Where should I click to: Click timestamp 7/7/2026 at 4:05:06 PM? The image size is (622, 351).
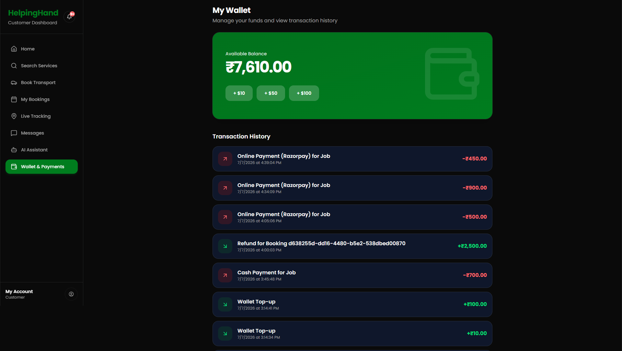tap(259, 221)
